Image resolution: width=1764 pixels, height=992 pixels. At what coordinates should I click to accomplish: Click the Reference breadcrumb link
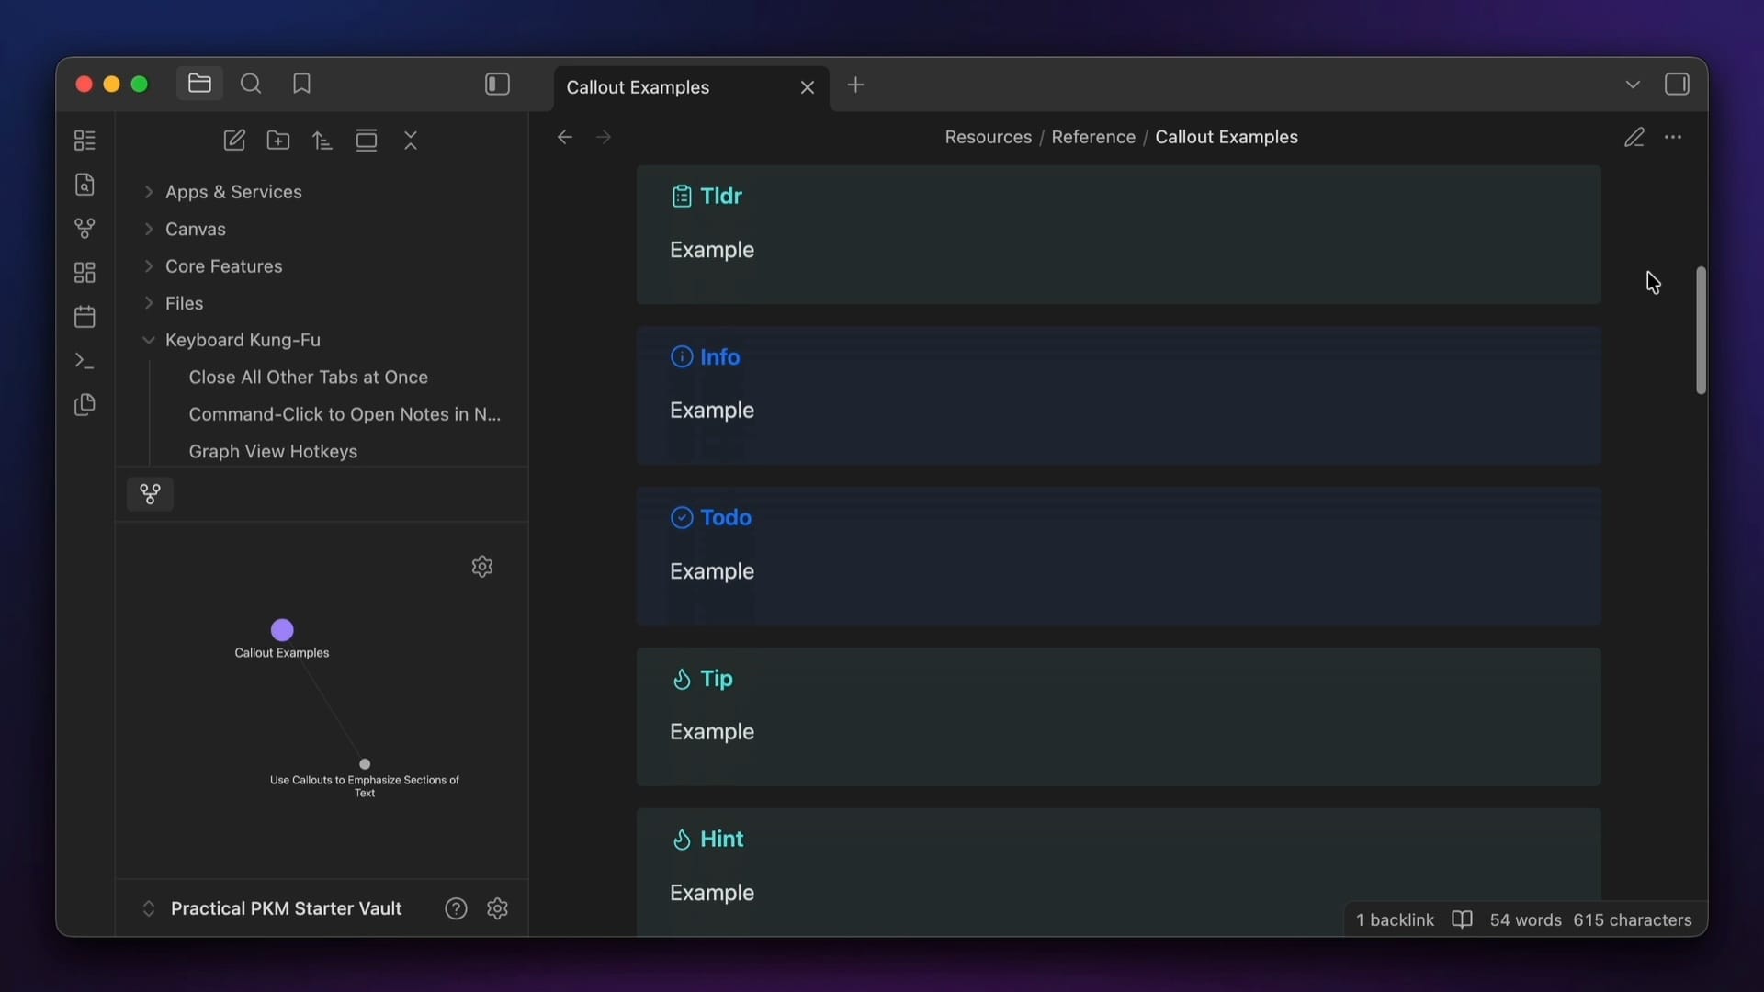(1093, 137)
